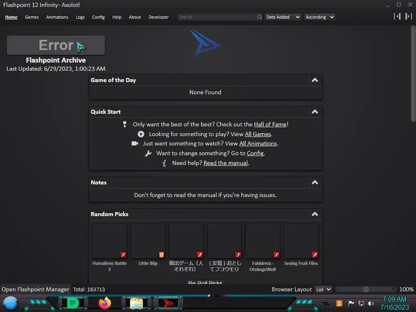Screen dimensions: 416x312
Task: Follow the All Animations link
Action: (x=258, y=143)
